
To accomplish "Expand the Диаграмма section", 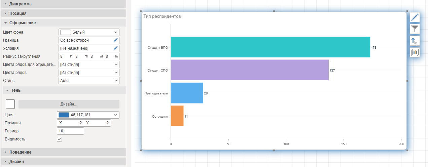I will [x=20, y=4].
